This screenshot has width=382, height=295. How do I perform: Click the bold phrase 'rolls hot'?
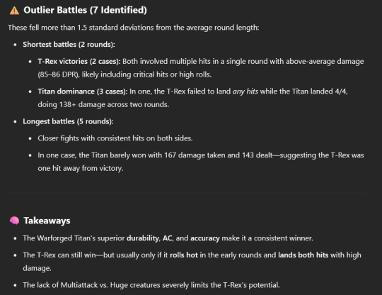(184, 255)
